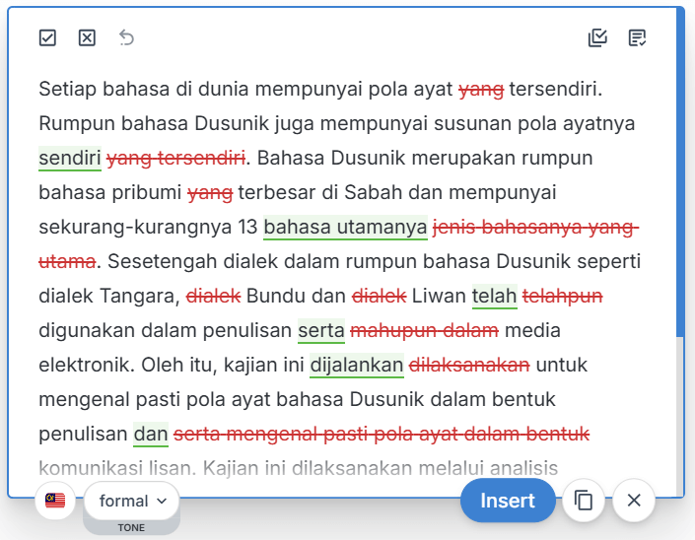Click the struck-through phrase "yang tersendiri"
The image size is (695, 540).
tap(175, 158)
